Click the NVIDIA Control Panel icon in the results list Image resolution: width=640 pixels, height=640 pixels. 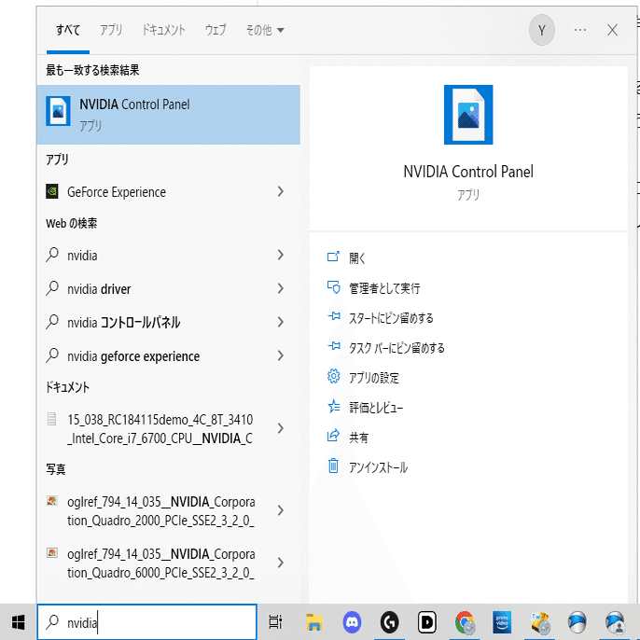click(58, 111)
